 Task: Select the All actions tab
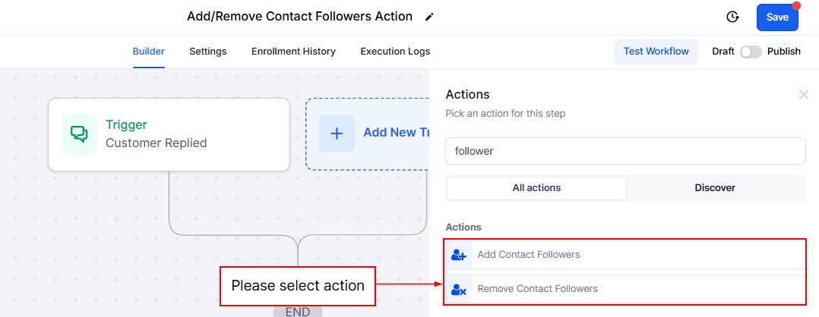point(536,188)
